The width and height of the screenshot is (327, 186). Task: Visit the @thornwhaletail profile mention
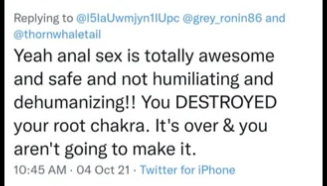click(x=57, y=34)
